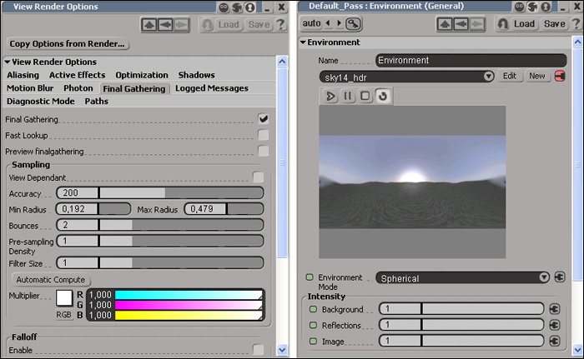Click the Environment Name input field
The height and width of the screenshot is (359, 584).
tap(471, 60)
